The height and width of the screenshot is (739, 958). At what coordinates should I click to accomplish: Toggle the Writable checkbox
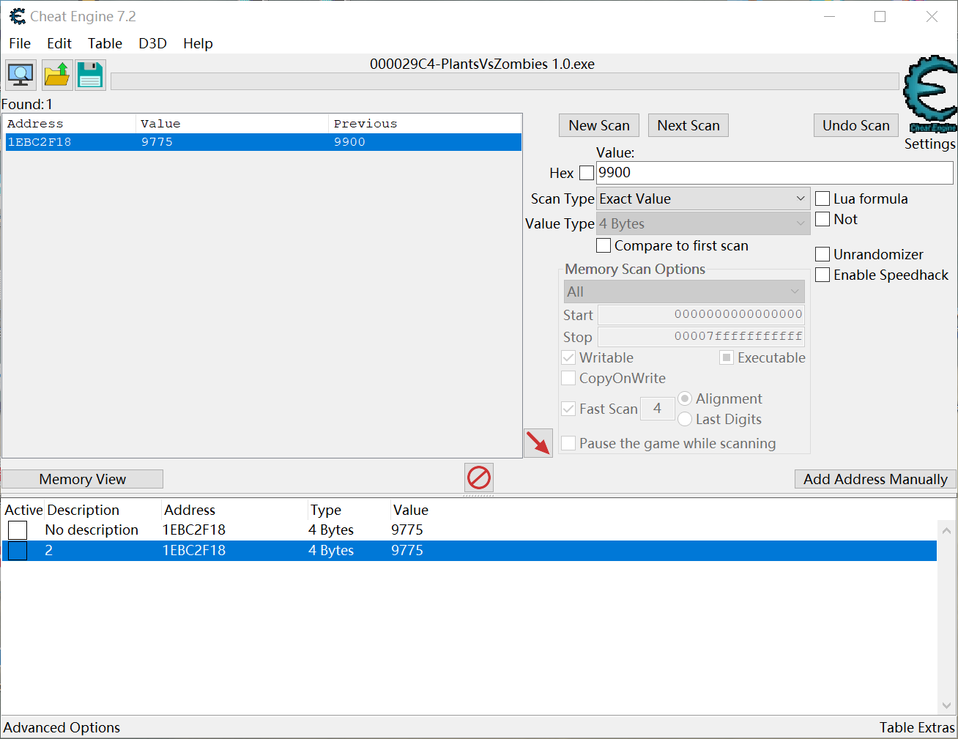(568, 357)
